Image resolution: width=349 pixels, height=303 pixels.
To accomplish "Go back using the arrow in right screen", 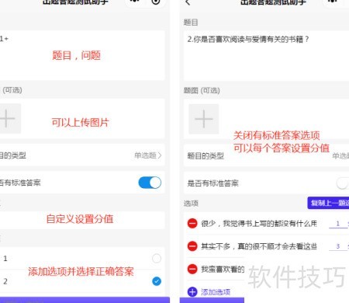I will [x=188, y=2].
